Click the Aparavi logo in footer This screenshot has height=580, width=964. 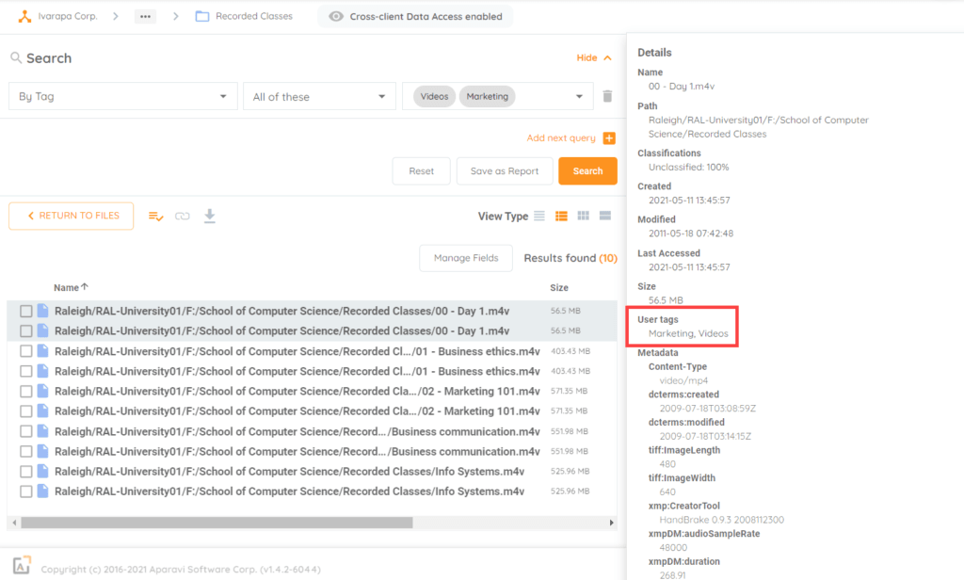(22, 565)
